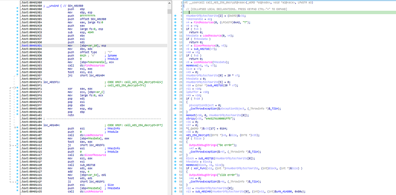Click sub_401340 call on line 58
Image resolution: width=396 pixels, height=195 pixels.
point(201,191)
